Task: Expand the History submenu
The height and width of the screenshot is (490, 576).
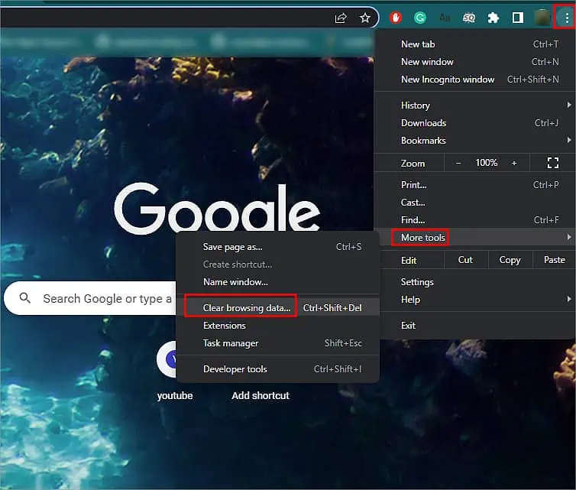Action: (x=475, y=105)
